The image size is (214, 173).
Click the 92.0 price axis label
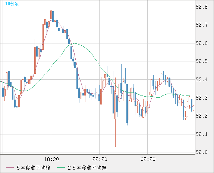[202, 152]
